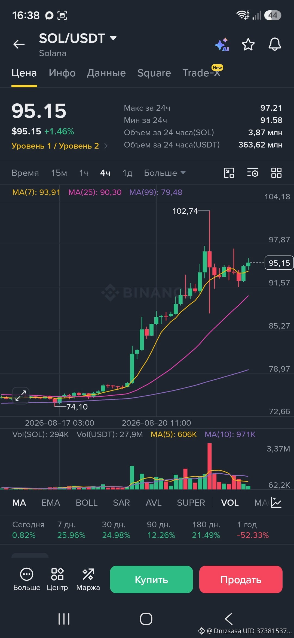294x638 pixels.
Task: Tap the 74,10 low price label
Action: (77, 407)
